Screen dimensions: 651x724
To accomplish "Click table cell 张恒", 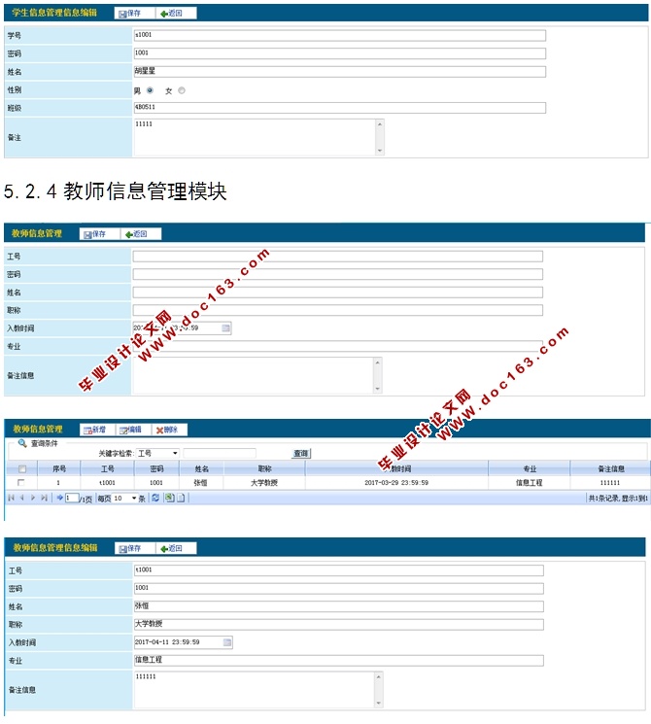I will pyautogui.click(x=200, y=483).
